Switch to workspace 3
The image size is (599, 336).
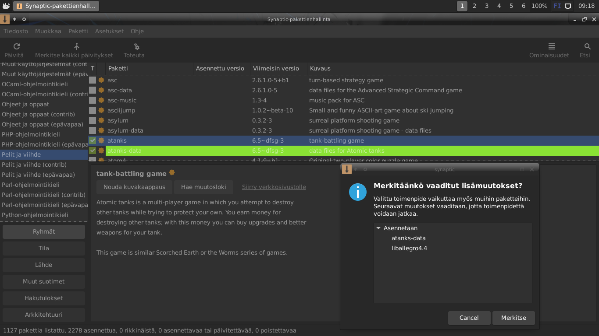pos(487,6)
